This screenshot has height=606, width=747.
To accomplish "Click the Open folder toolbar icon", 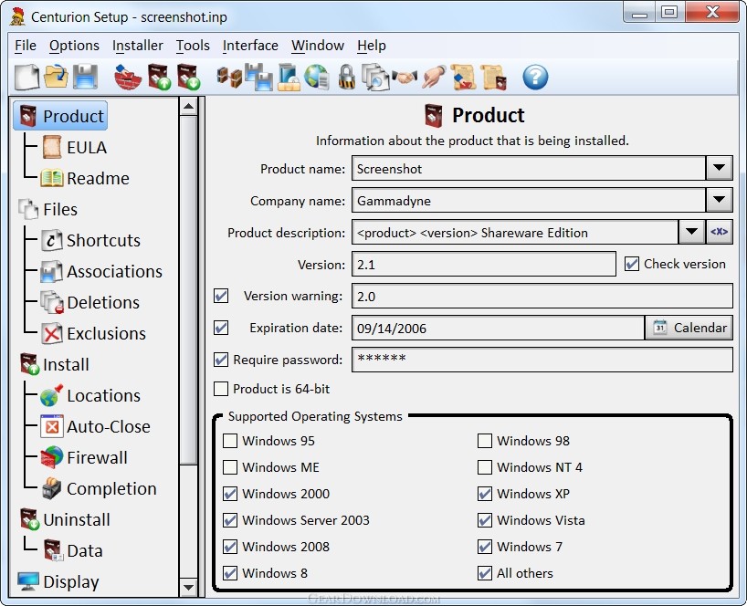I will (56, 77).
